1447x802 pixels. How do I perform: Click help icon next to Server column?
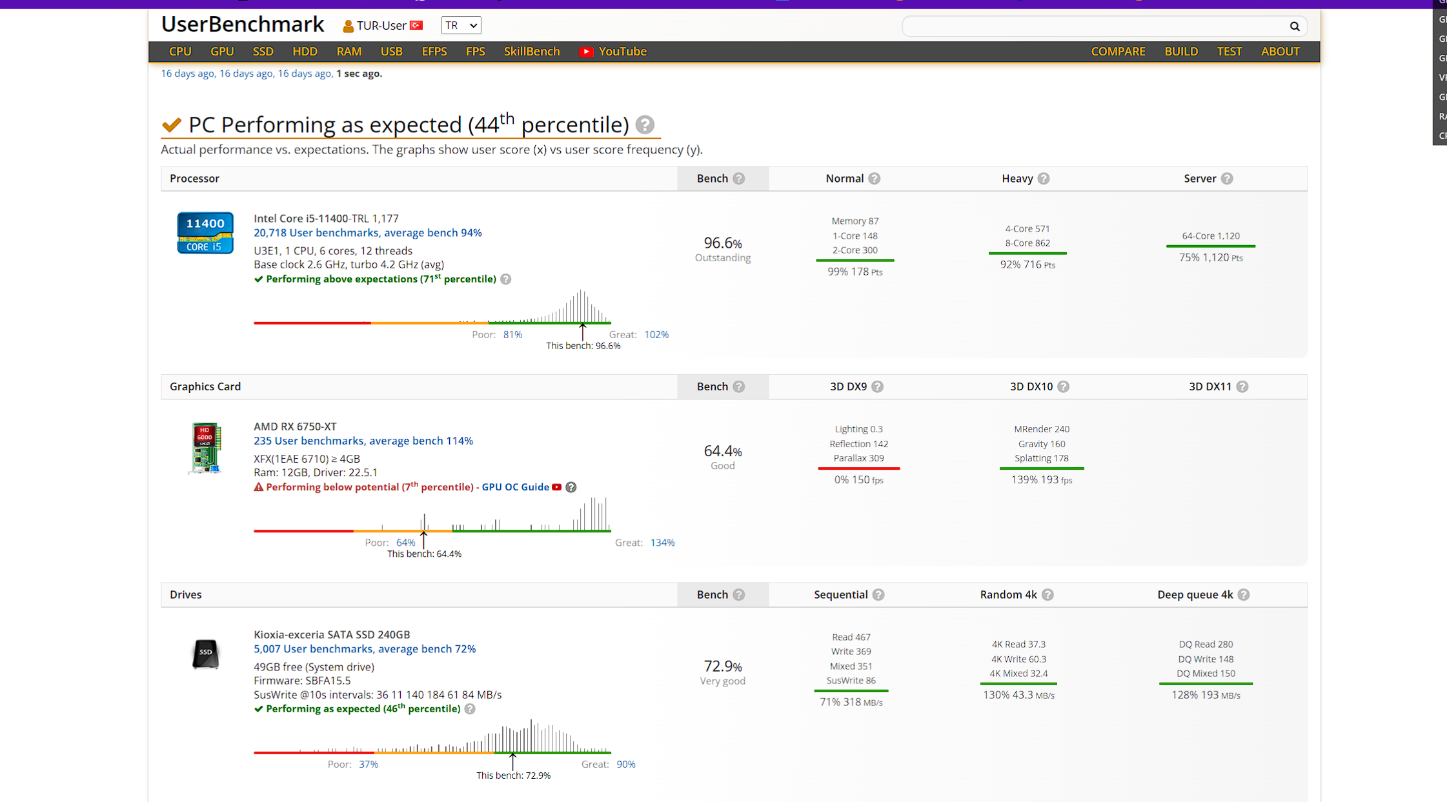(1227, 179)
